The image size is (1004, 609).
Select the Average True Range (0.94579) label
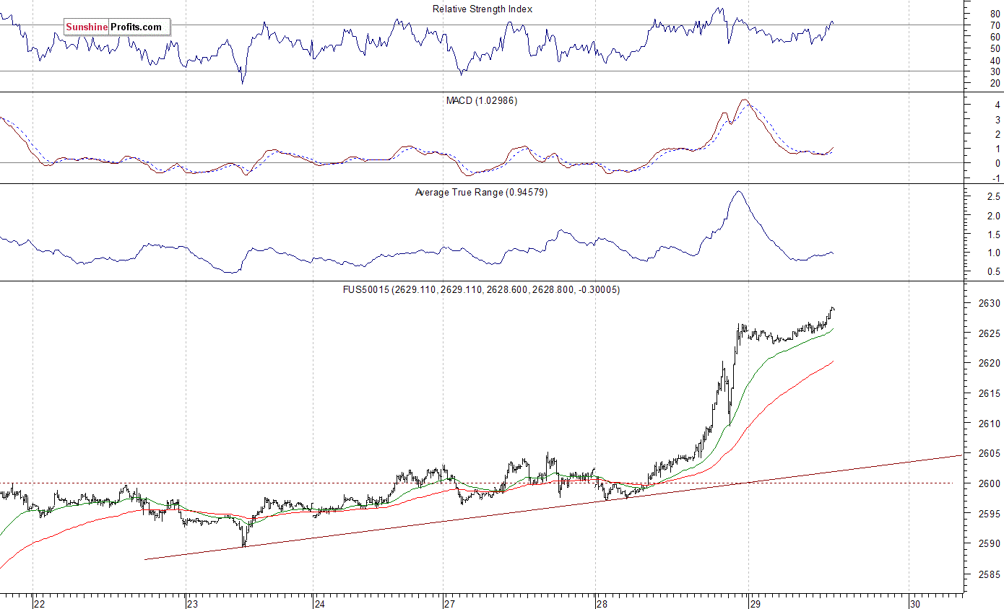coord(481,192)
